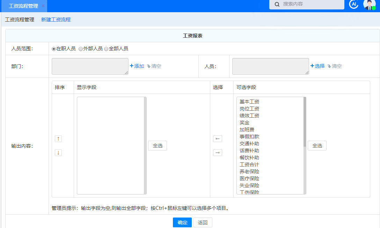Move selected field up with up arrow
The height and width of the screenshot is (228, 380).
click(x=58, y=139)
